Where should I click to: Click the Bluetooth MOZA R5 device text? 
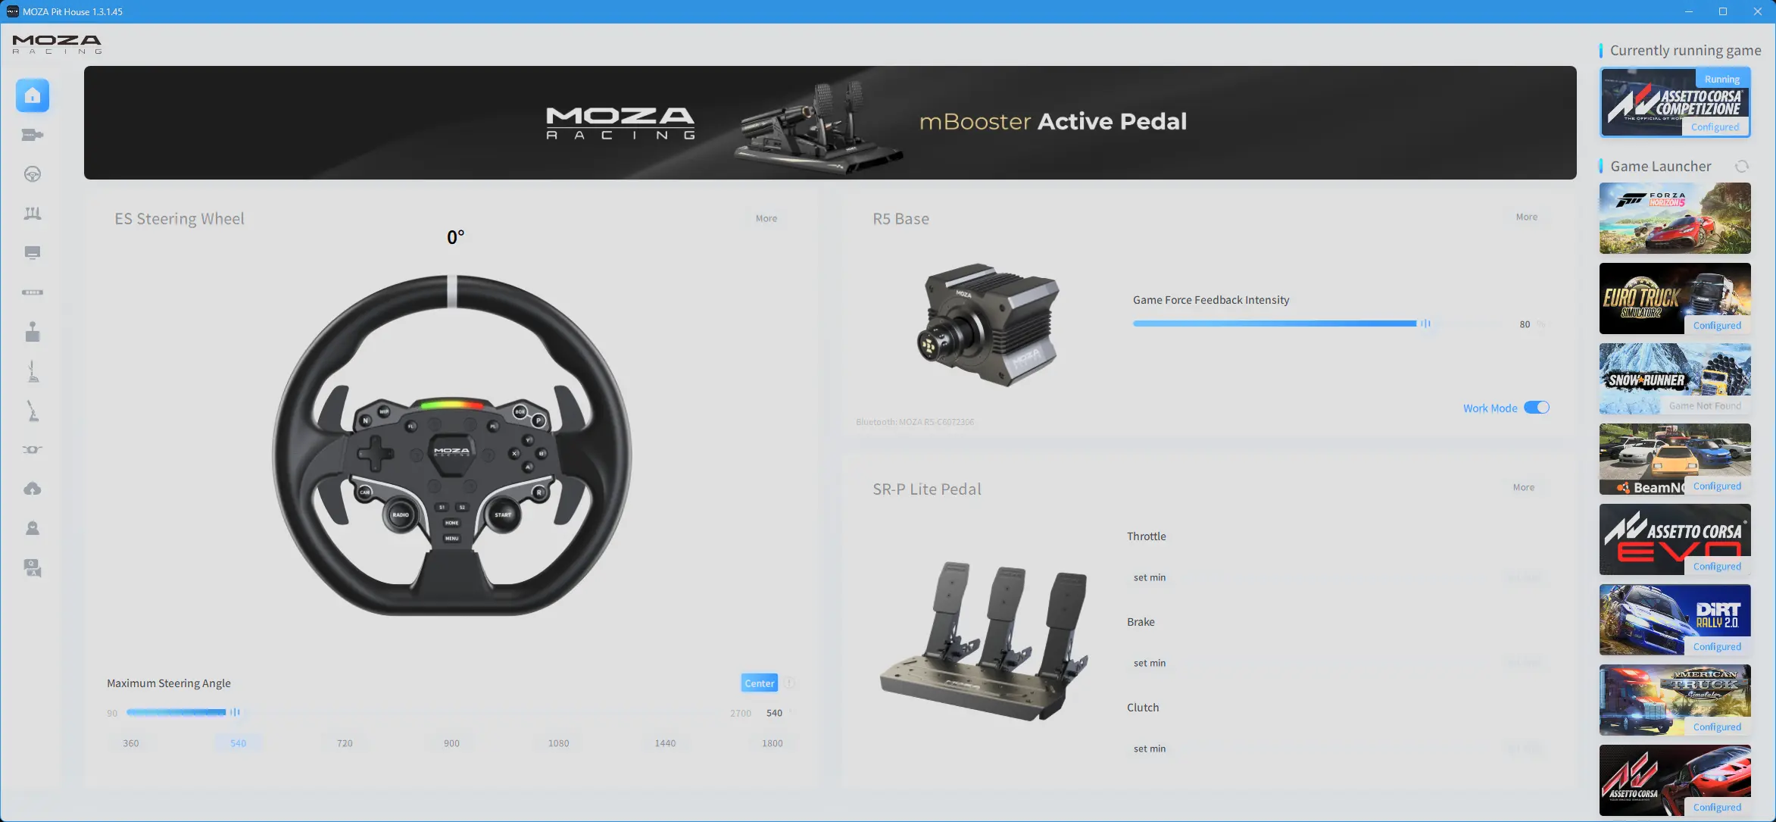click(915, 422)
